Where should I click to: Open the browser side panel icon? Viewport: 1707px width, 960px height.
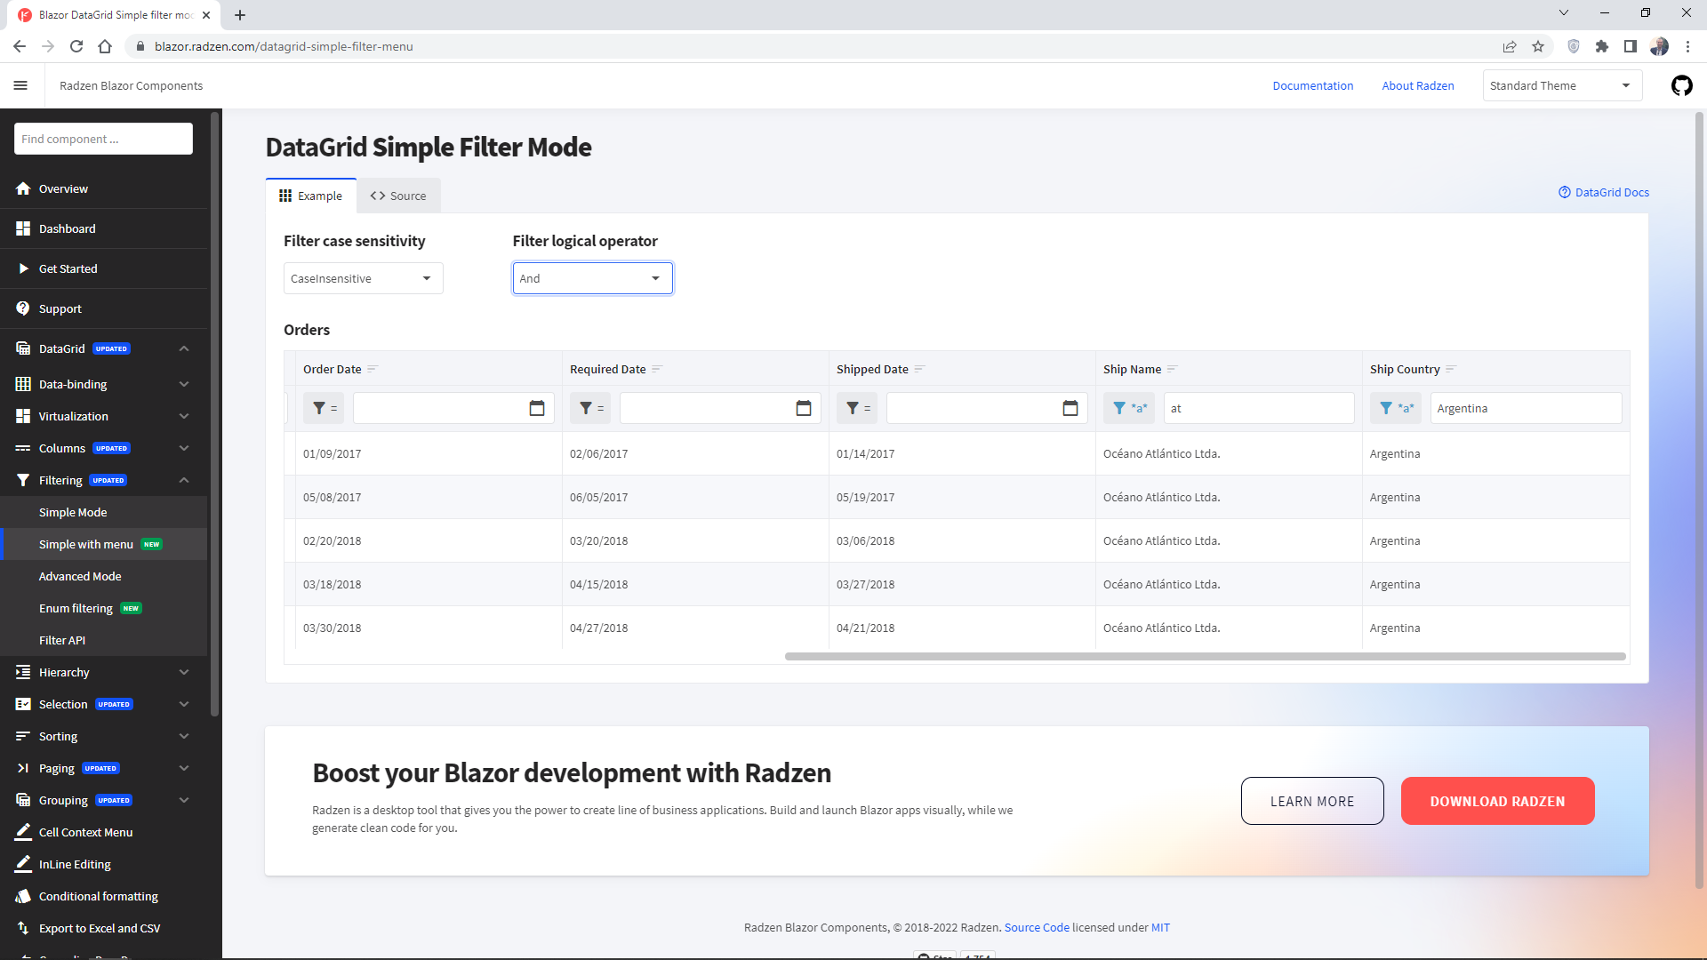click(1631, 46)
